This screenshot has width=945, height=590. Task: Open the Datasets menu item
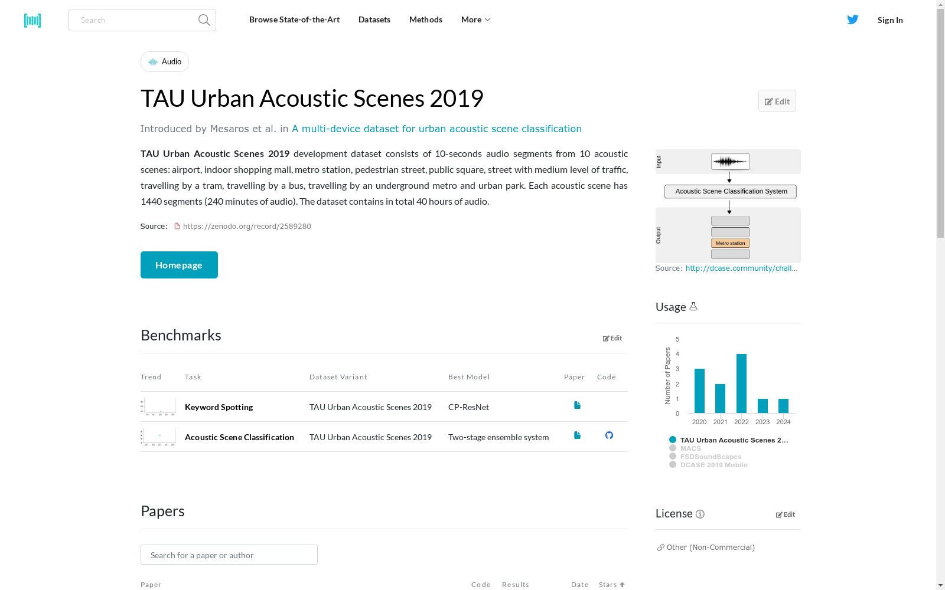click(x=374, y=19)
